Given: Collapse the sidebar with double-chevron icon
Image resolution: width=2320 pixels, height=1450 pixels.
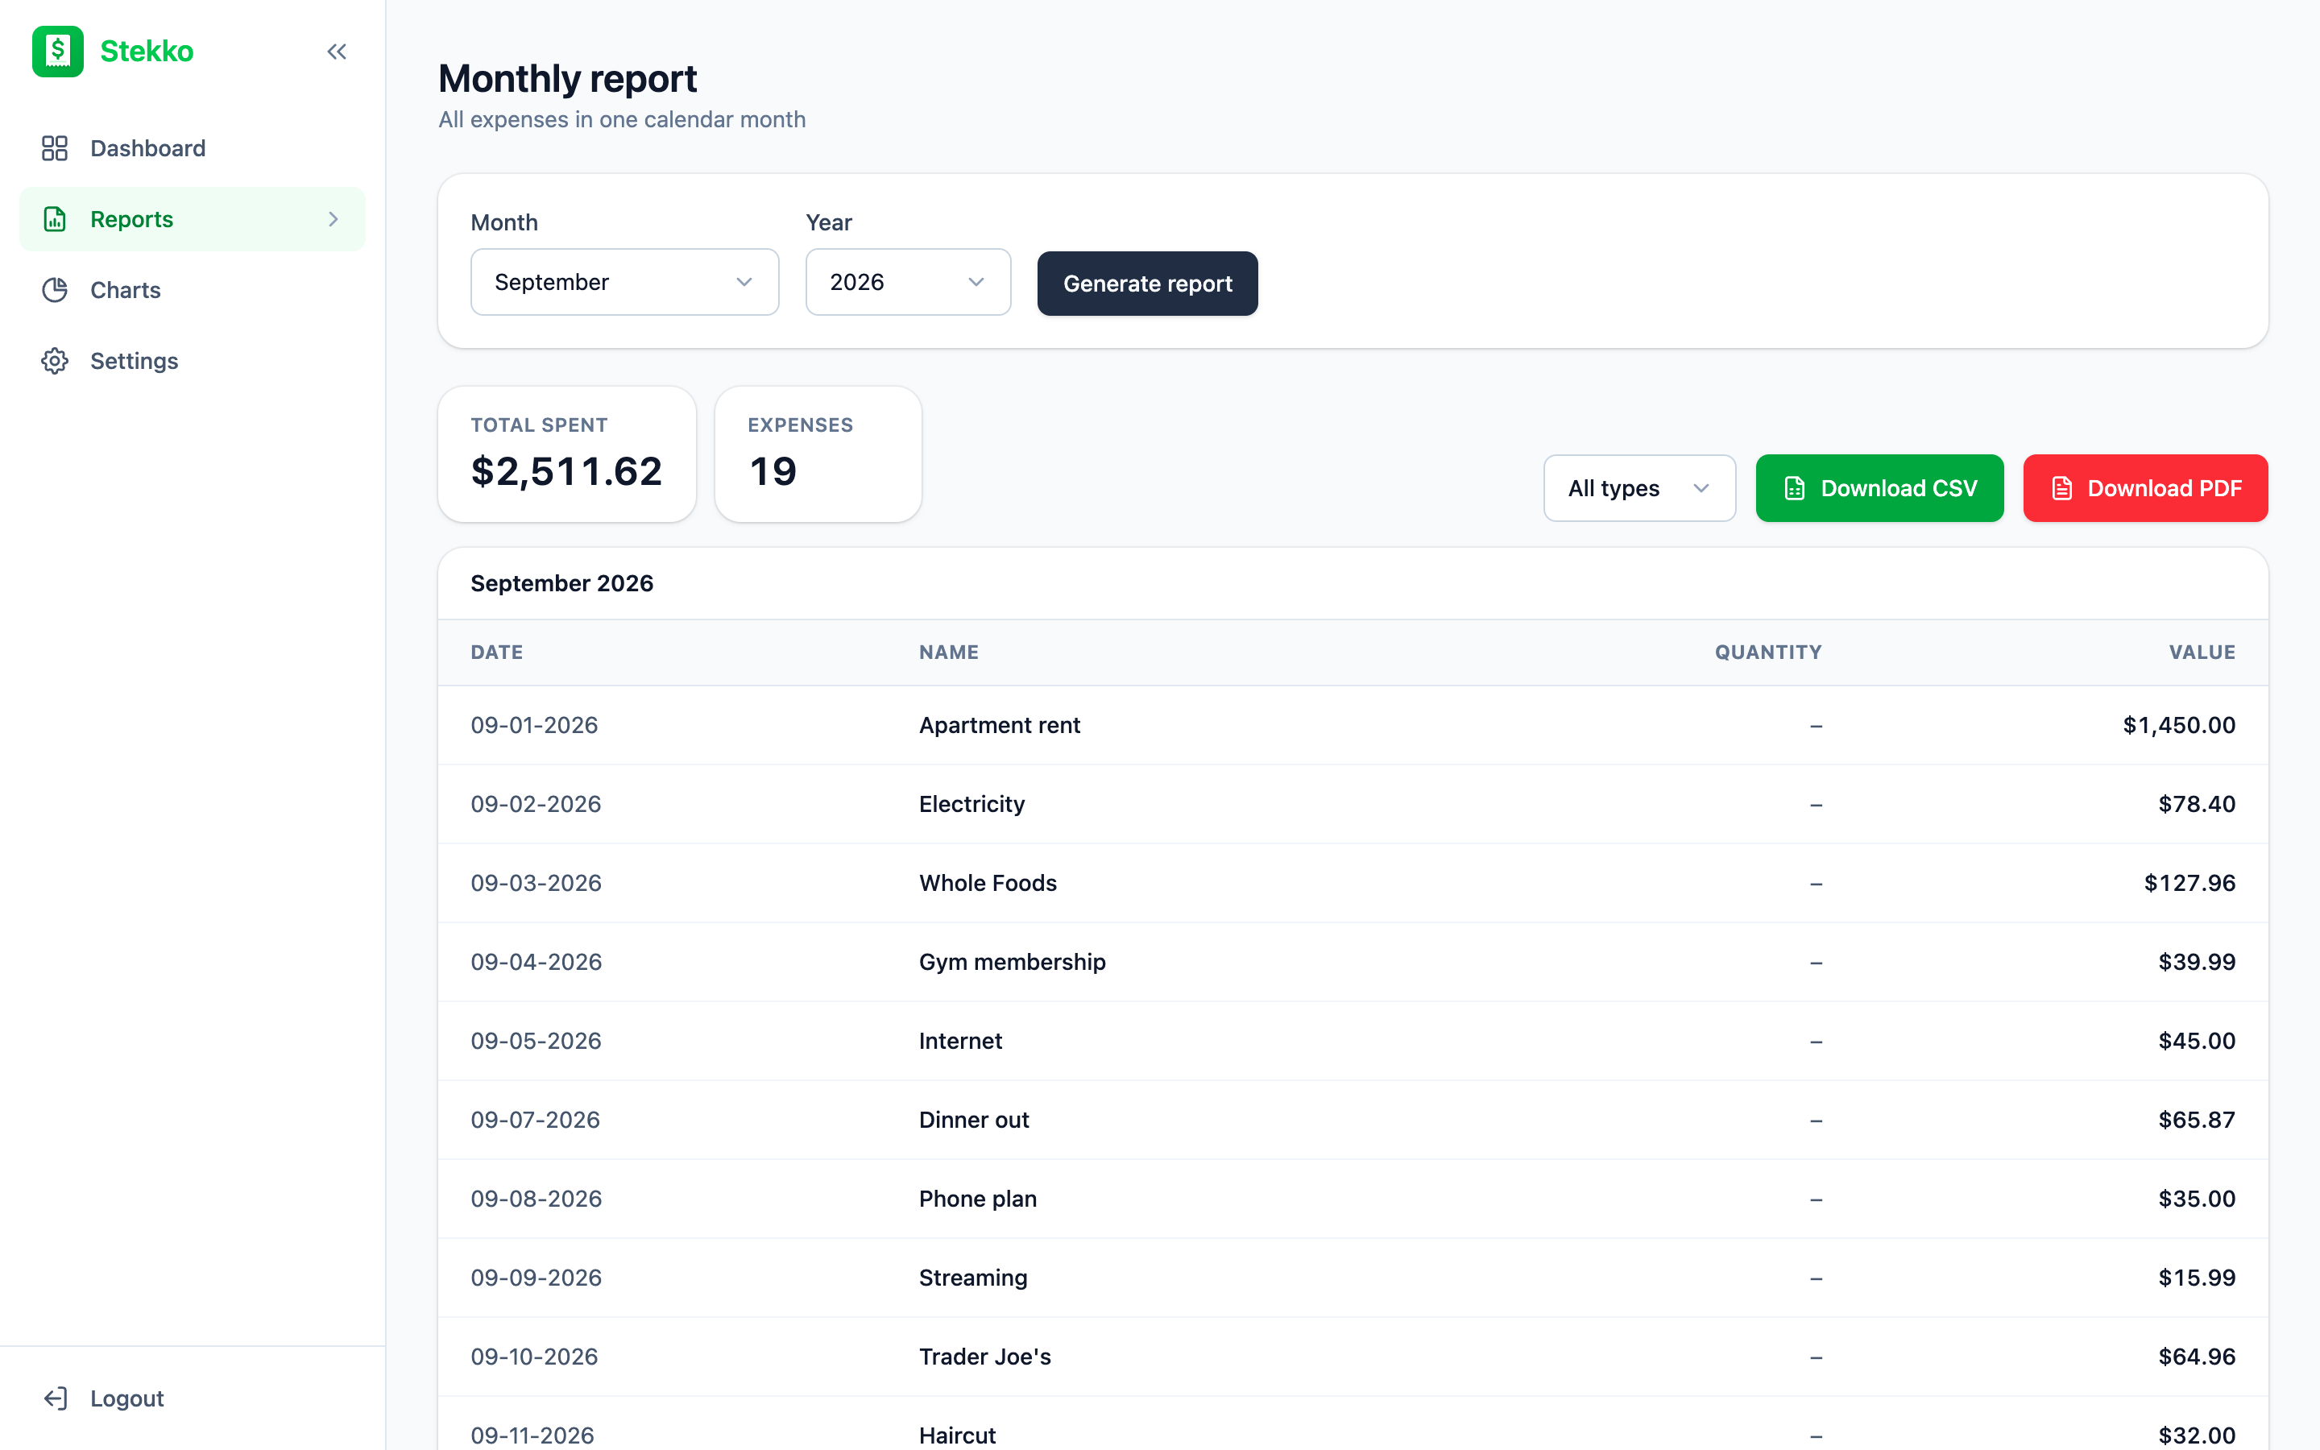Looking at the screenshot, I should tap(337, 52).
